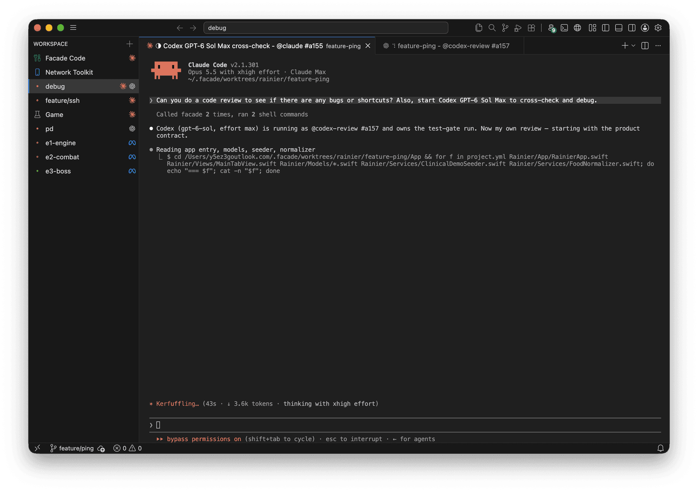
Task: Switch to Codex GPT-6 Sol Max cross-check tab
Action: pos(257,46)
